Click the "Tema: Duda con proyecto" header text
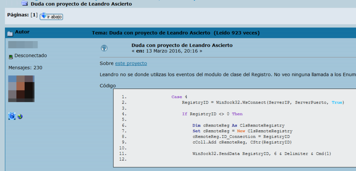 (151, 33)
